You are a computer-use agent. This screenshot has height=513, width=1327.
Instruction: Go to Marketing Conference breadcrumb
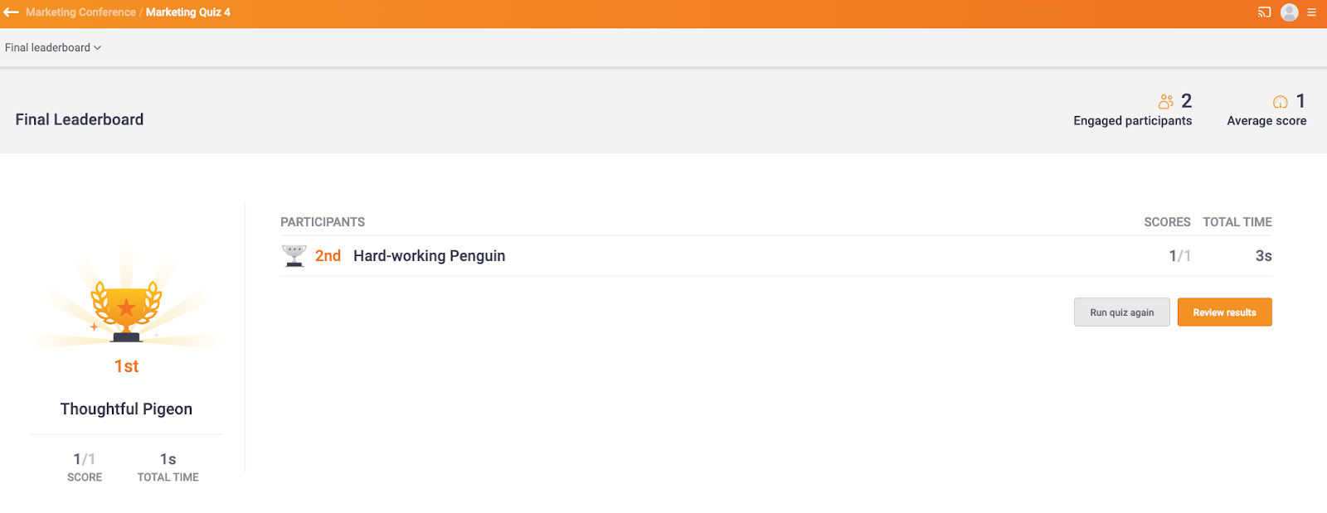click(80, 12)
